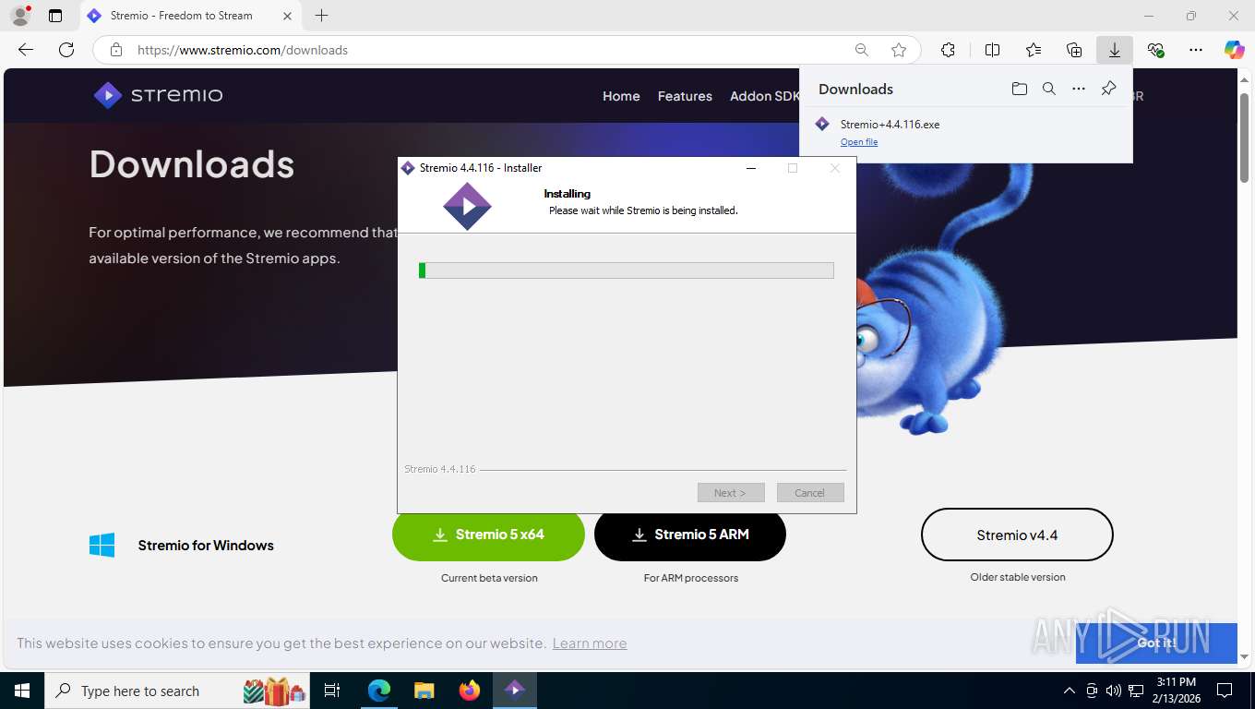Go to the Features nav item
Screen dimensions: 1255x709
[685, 96]
